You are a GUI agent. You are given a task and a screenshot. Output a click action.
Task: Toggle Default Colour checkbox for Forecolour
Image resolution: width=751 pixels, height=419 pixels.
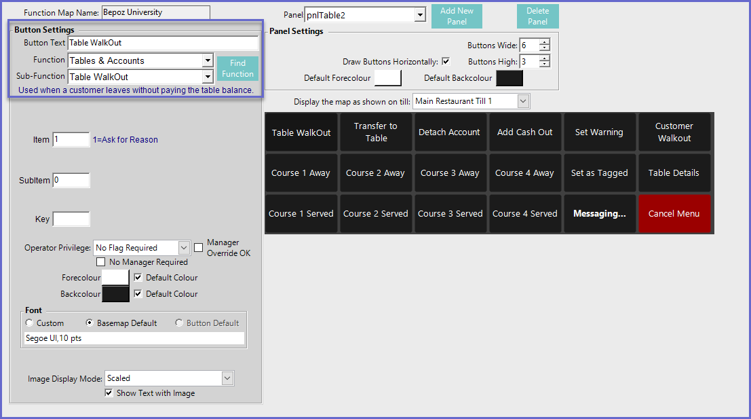click(138, 278)
